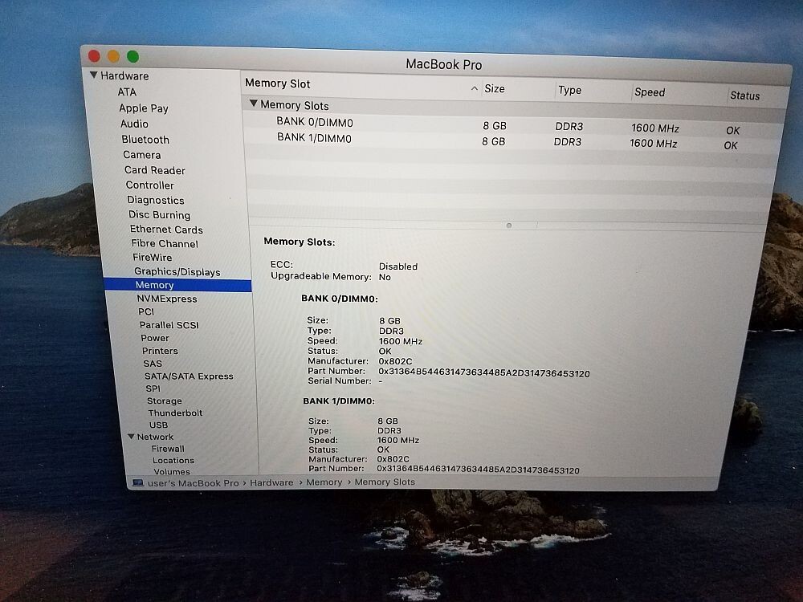The image size is (803, 602).
Task: Click the yellow minimize button
Action: pos(114,56)
